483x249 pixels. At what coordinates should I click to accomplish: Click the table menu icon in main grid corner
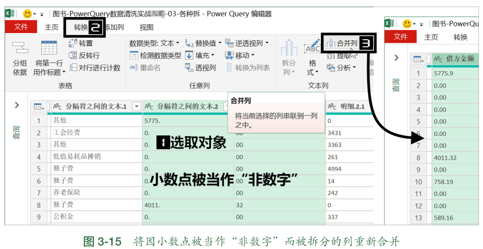39,107
